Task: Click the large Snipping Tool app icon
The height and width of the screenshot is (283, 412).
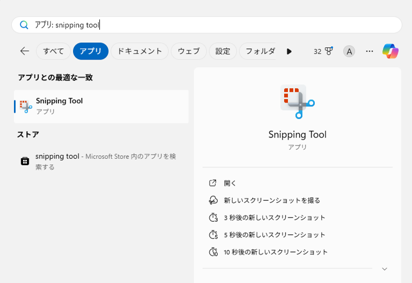Action: coord(297,101)
